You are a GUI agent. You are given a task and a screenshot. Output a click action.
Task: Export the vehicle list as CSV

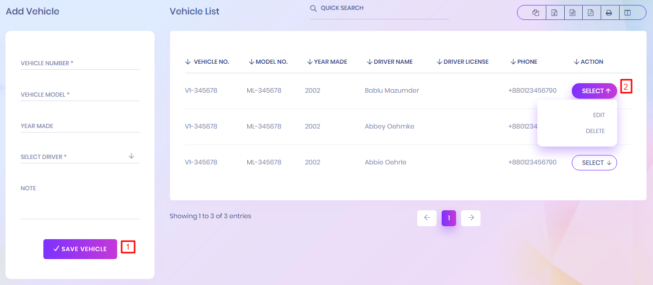572,13
